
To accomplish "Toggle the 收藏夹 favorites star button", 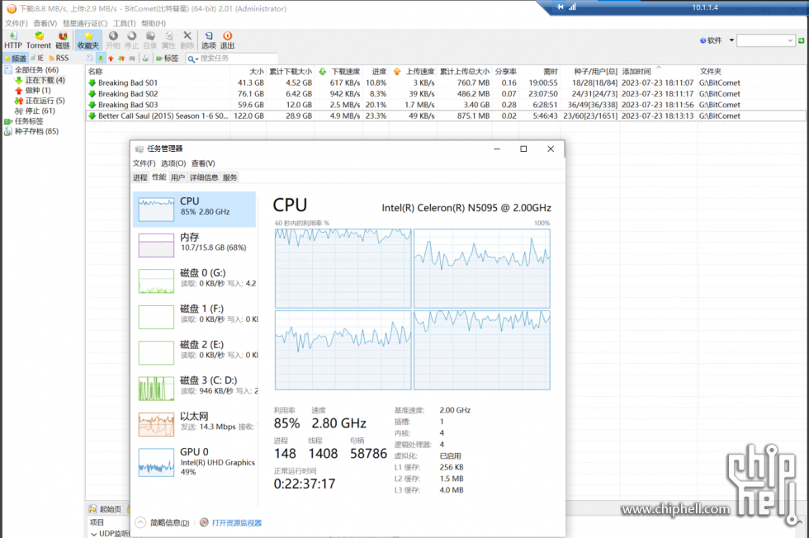I will click(88, 40).
